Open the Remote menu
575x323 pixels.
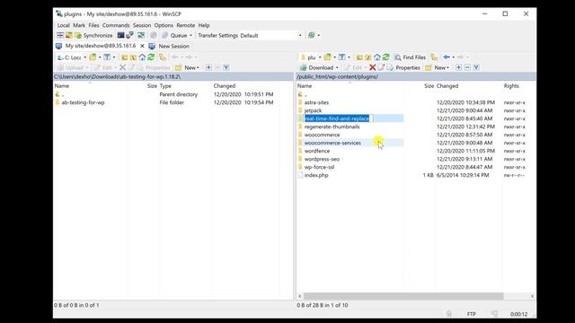tap(186, 25)
